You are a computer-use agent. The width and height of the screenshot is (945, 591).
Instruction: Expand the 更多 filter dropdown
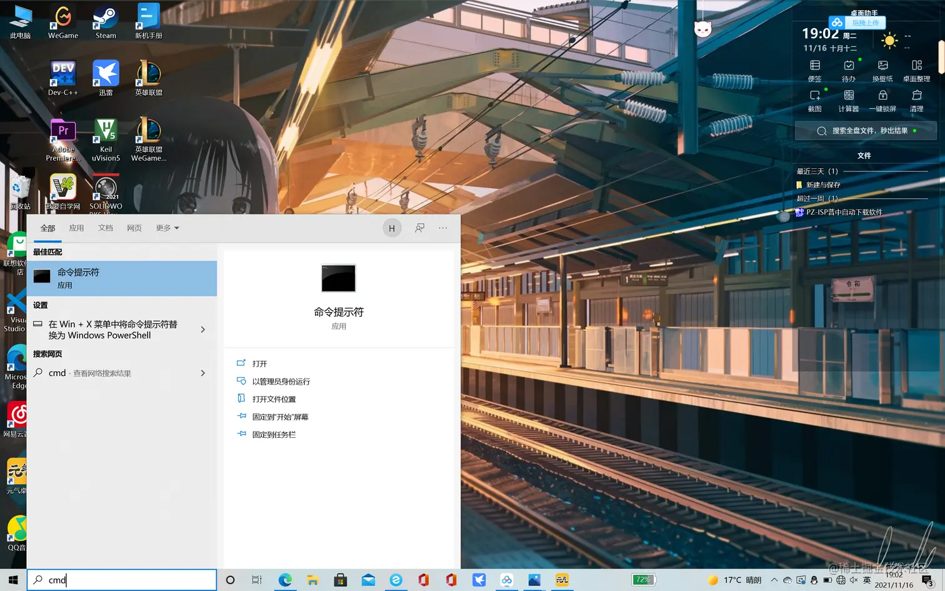(x=167, y=228)
